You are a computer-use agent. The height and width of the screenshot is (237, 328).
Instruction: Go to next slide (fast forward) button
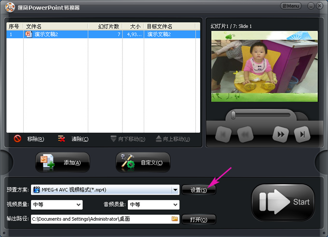tap(281, 135)
